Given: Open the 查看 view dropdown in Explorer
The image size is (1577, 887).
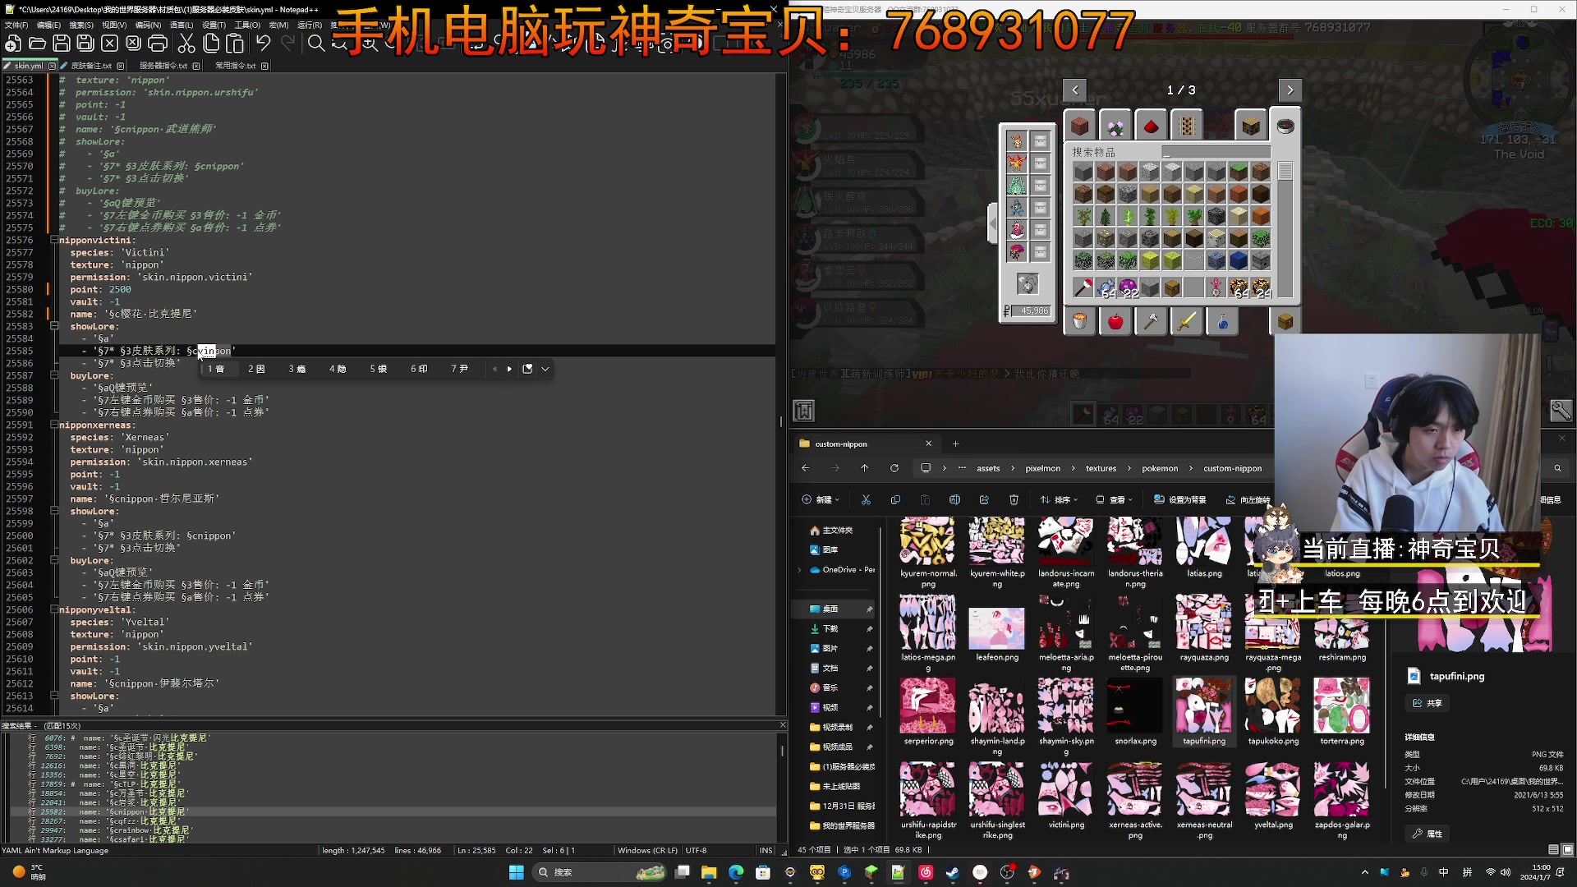Looking at the screenshot, I should click(1114, 499).
